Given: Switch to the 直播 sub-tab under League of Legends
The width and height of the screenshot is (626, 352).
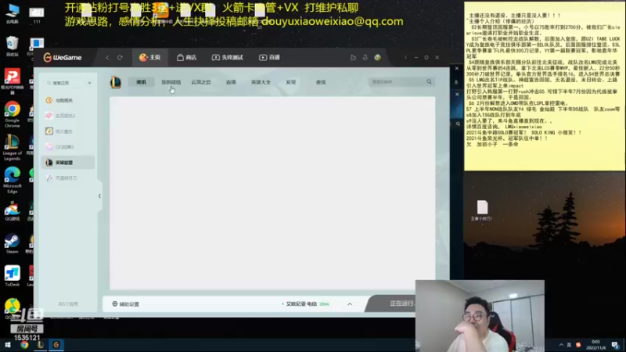Looking at the screenshot, I should [x=231, y=82].
